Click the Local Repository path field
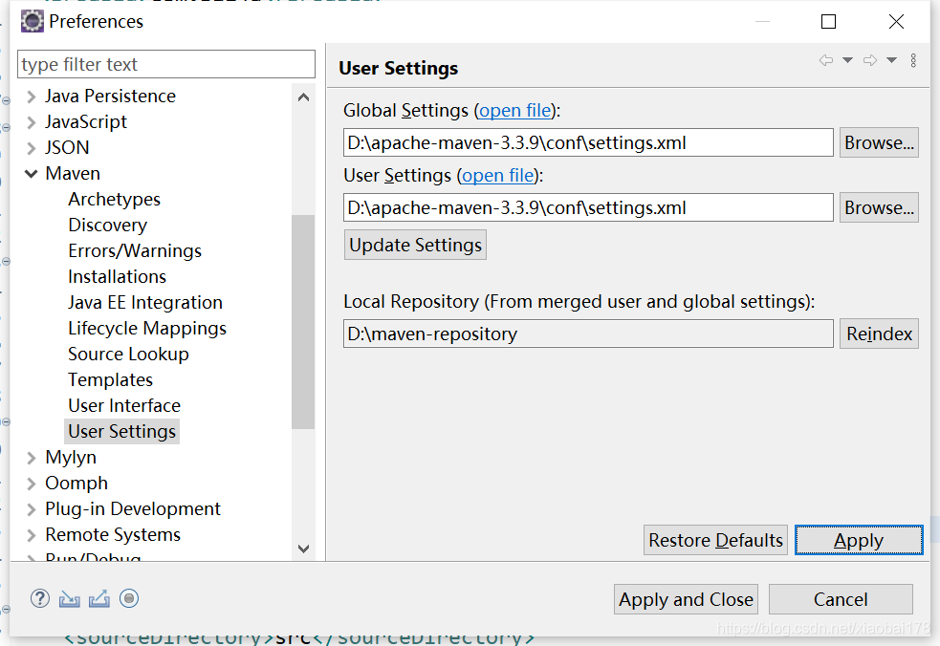 [x=588, y=334]
